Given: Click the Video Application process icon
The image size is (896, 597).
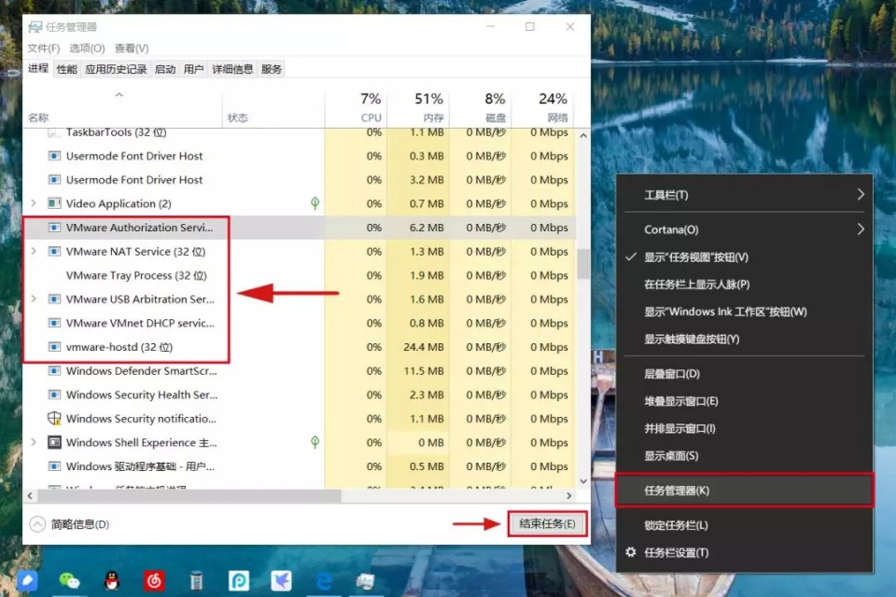Looking at the screenshot, I should tap(54, 203).
